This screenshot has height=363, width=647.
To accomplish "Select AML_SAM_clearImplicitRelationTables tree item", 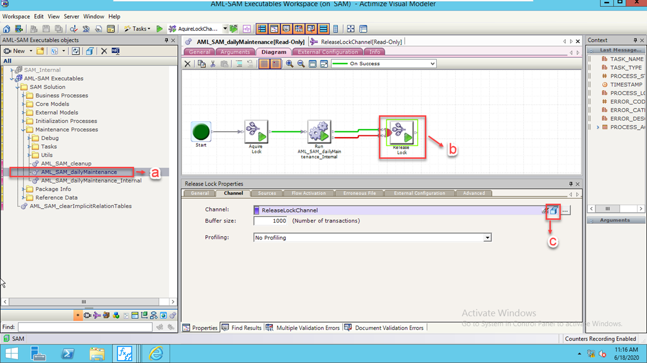I will click(81, 206).
